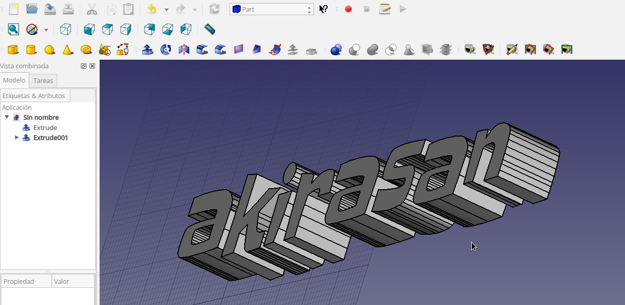Start macro recording with red button
625x305 pixels.
[348, 9]
